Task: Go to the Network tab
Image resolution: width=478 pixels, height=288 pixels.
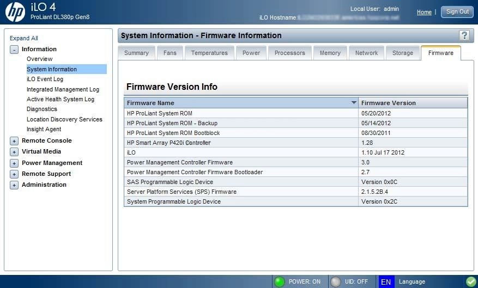Action: 366,53
